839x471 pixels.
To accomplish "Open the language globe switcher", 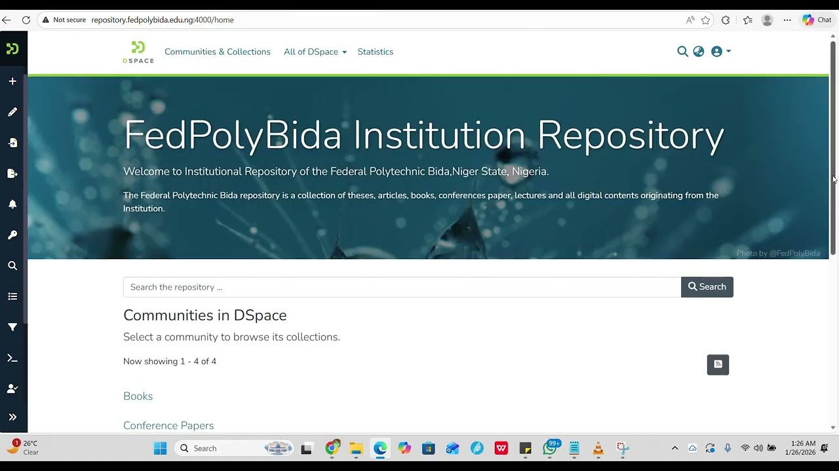I will tap(699, 52).
